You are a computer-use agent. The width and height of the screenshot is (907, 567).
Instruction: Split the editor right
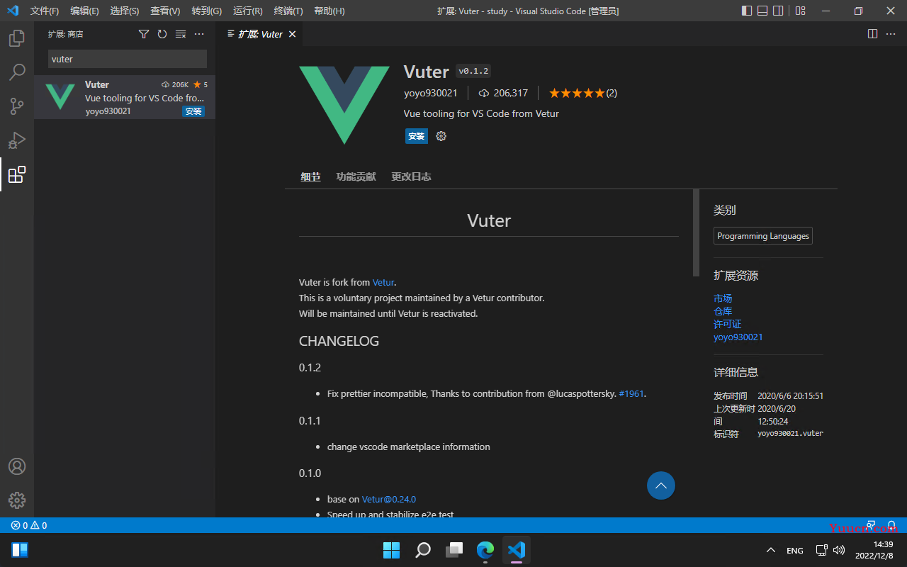pos(873,34)
